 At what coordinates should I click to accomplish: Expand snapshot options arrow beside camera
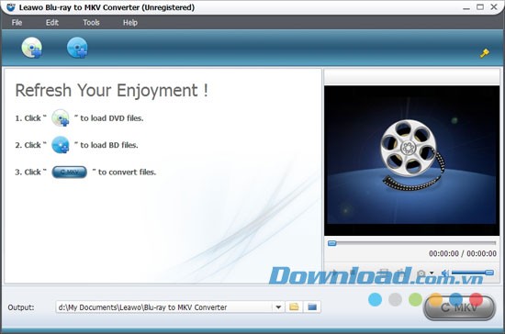point(432,273)
